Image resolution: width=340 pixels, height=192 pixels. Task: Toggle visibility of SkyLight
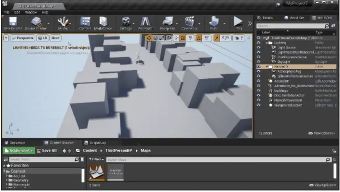pos(259,62)
